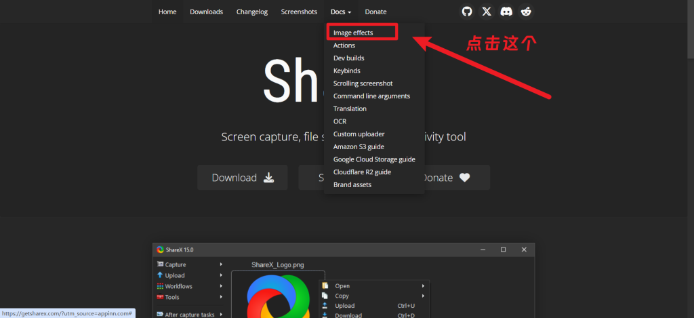This screenshot has width=694, height=318.
Task: Select Image effects from Docs menu
Action: coord(353,33)
